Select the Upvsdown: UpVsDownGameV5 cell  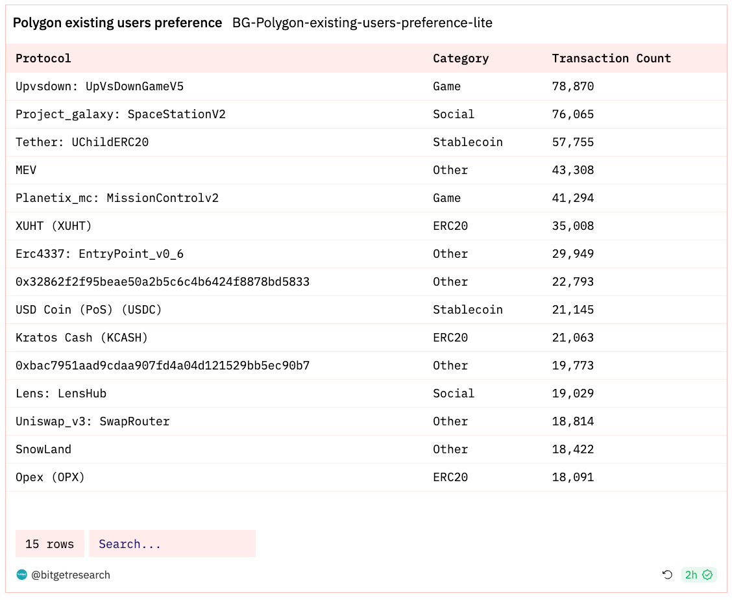(x=99, y=86)
